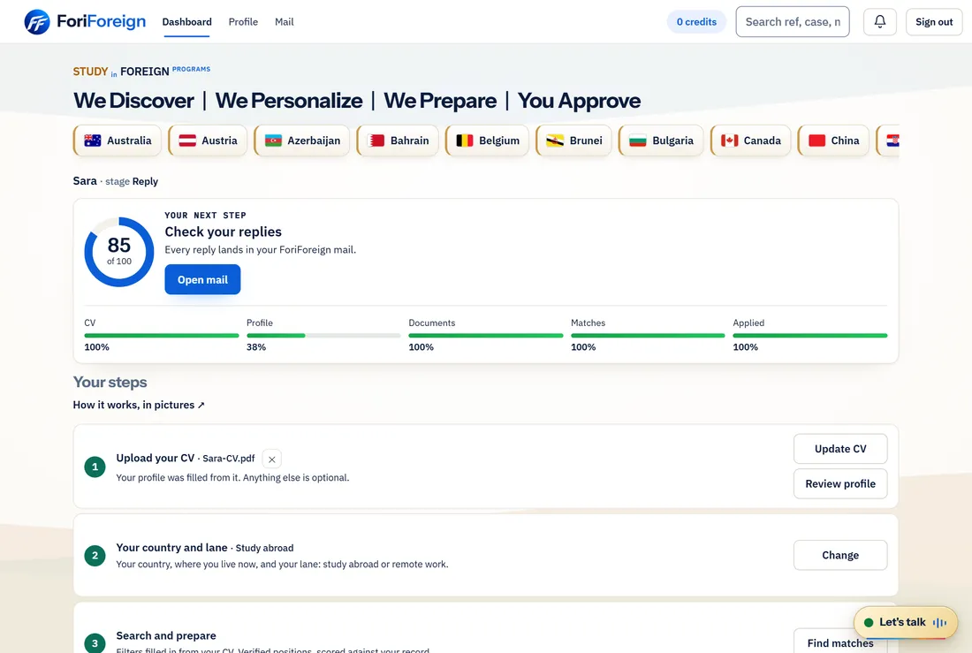972x653 pixels.
Task: Click the ForiForeign logo icon
Action: click(36, 22)
